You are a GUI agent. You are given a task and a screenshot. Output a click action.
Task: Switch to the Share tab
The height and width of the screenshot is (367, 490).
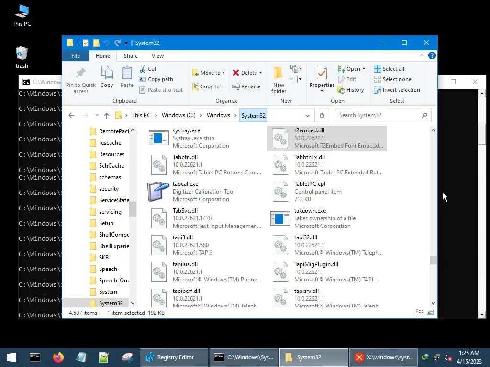coord(131,56)
